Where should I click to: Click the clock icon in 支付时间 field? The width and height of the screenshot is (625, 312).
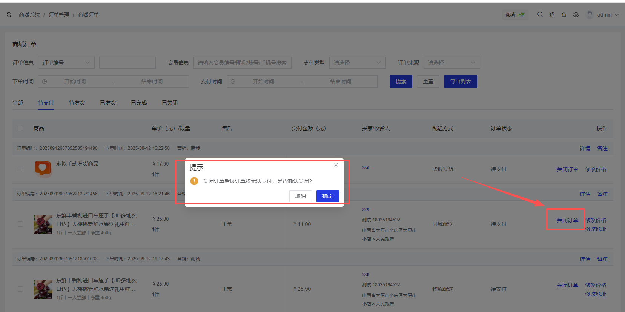tap(233, 81)
